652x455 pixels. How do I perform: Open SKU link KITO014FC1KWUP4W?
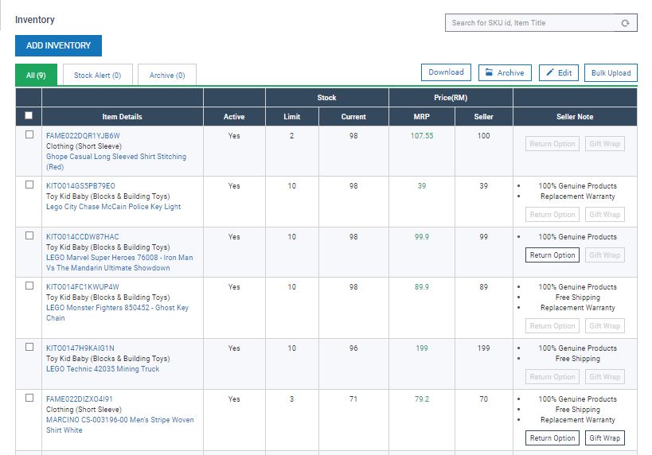point(83,287)
